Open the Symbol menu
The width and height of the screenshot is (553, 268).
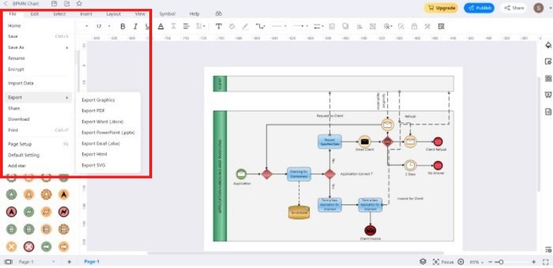point(167,14)
